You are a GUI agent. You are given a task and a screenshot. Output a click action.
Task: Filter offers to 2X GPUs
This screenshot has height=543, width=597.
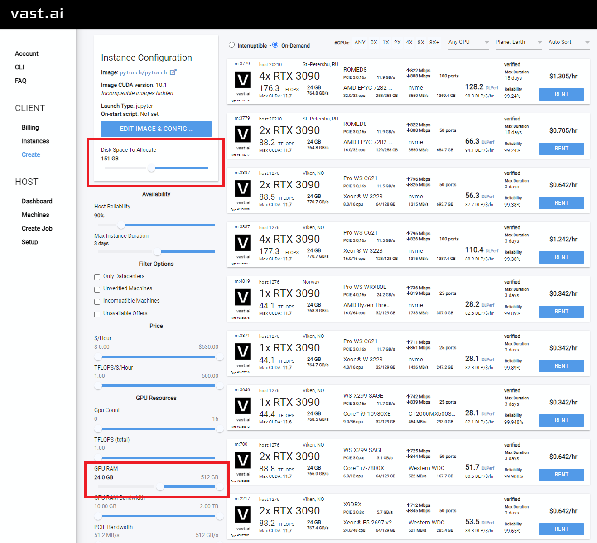[x=397, y=43]
